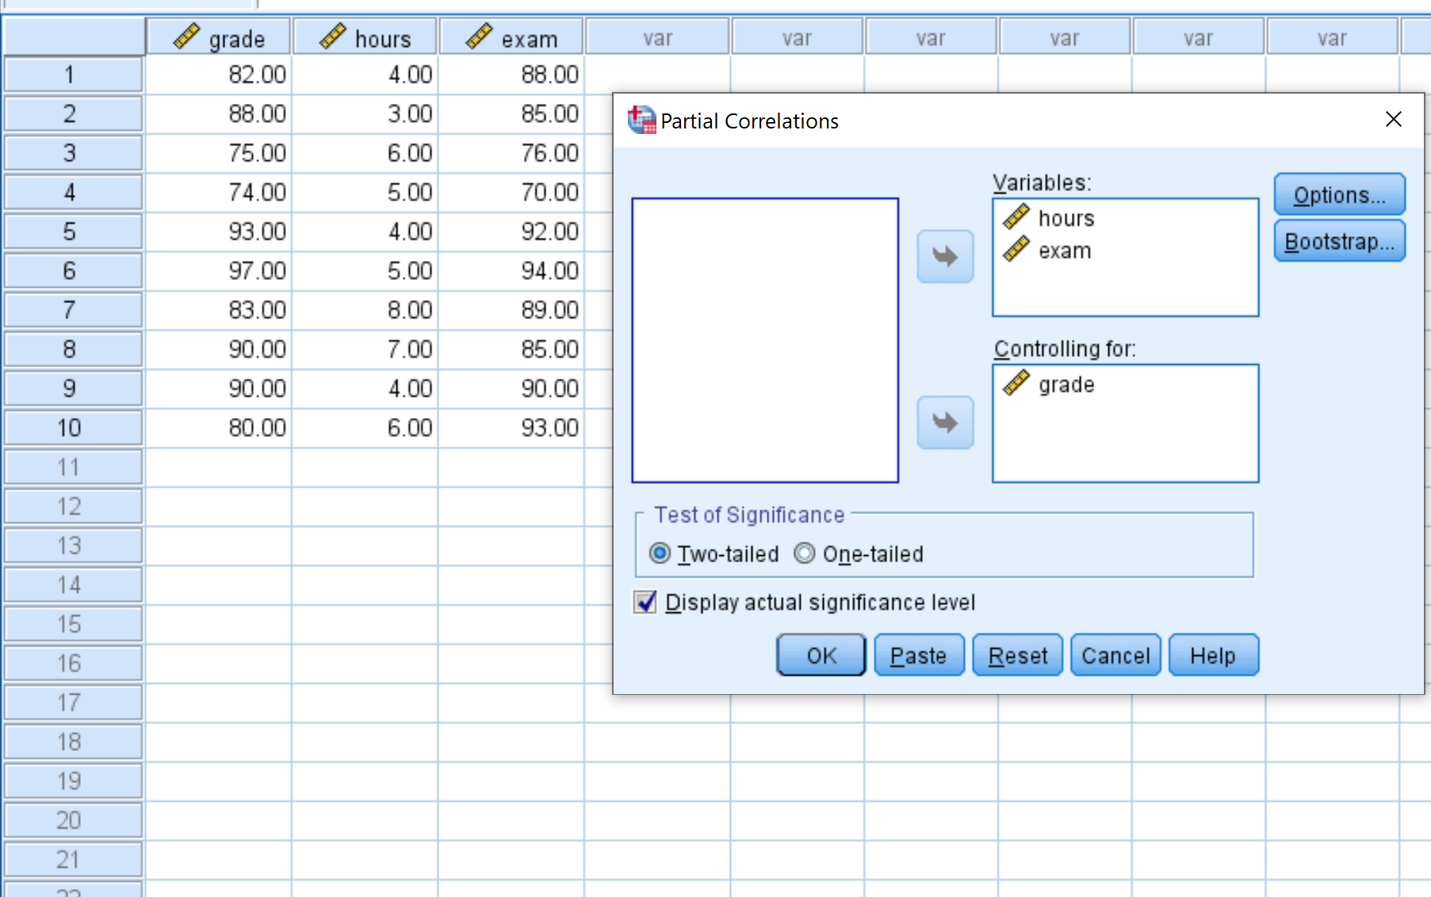Click the empty source variable list box
This screenshot has width=1431, height=897.
765,340
